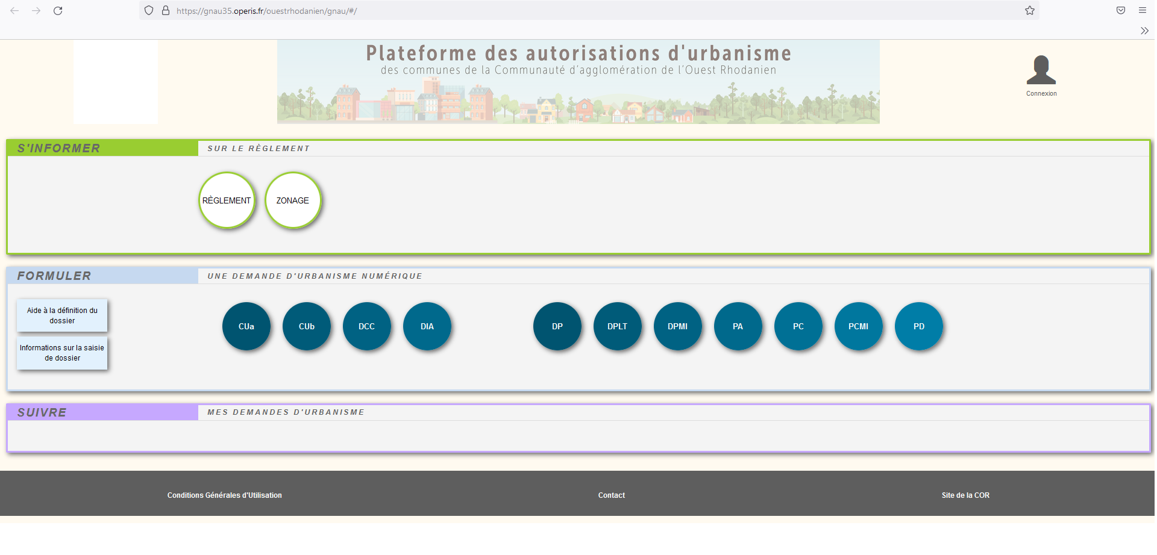This screenshot has width=1157, height=555.
Task: Select the PCMI request circle
Action: tap(859, 326)
